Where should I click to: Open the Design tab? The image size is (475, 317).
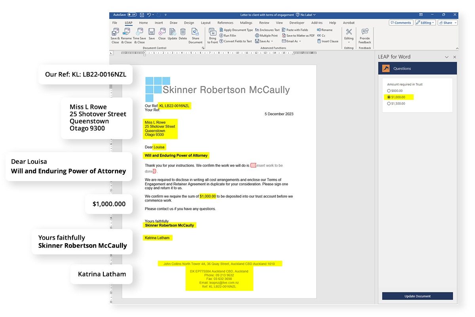pyautogui.click(x=189, y=23)
